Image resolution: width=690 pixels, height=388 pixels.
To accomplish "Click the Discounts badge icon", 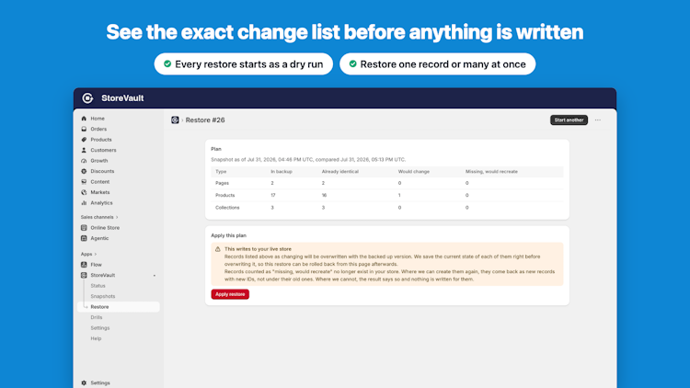I will coord(84,171).
